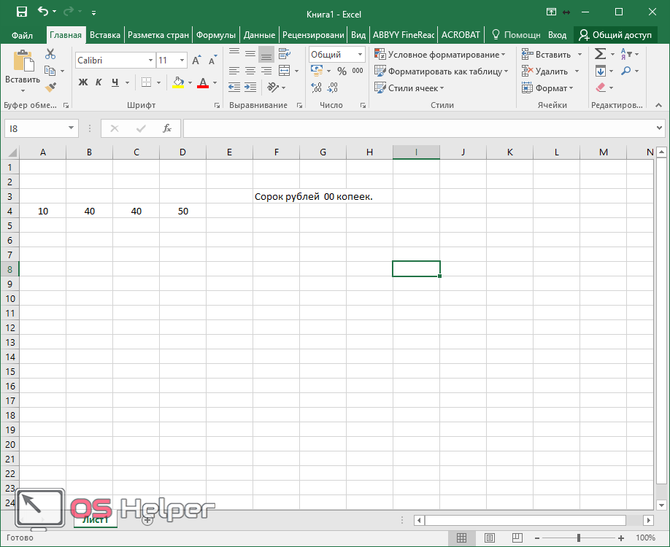670x547 pixels.
Task: Increase font size with larger A icon
Action: [196, 61]
